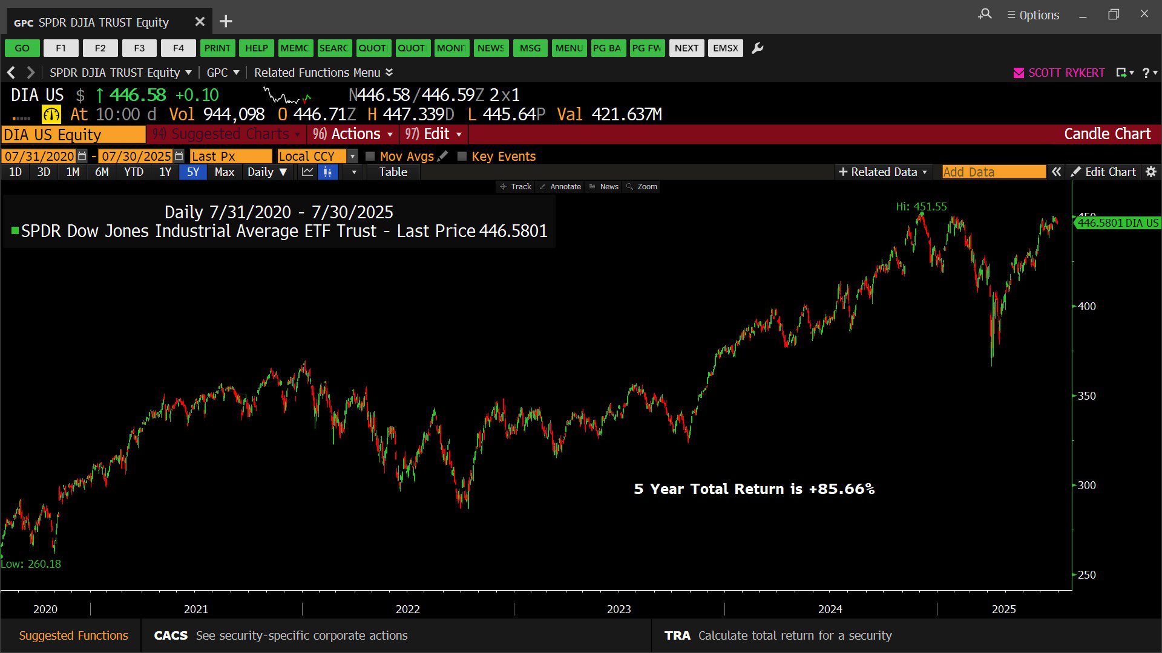1162x653 pixels.
Task: Click the DIA US Equity field
Action: tap(73, 134)
